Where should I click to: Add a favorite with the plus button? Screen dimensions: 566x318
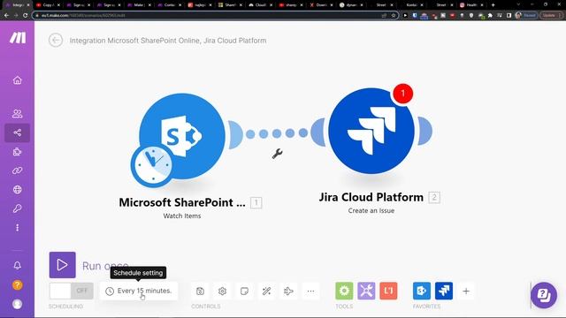pyautogui.click(x=466, y=291)
